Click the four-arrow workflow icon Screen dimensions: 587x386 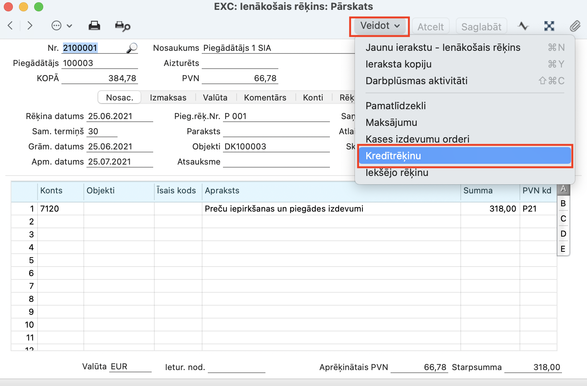(549, 26)
